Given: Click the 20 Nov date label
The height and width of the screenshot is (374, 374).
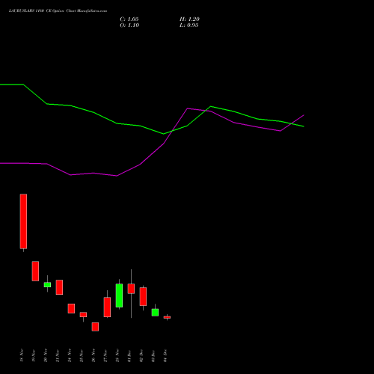Looking at the screenshot, I should (46, 355).
